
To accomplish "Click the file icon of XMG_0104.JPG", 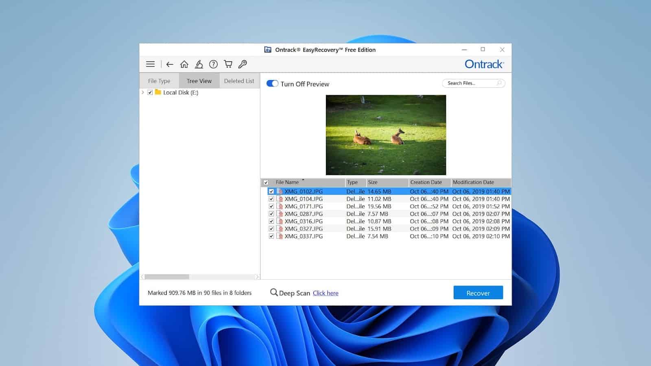I will click(x=280, y=199).
